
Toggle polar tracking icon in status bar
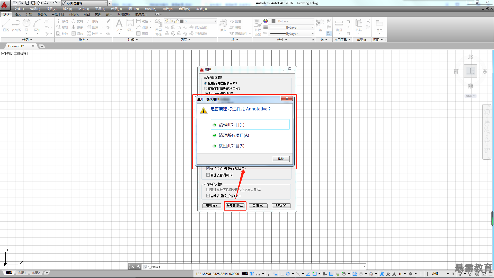pyautogui.click(x=288, y=274)
